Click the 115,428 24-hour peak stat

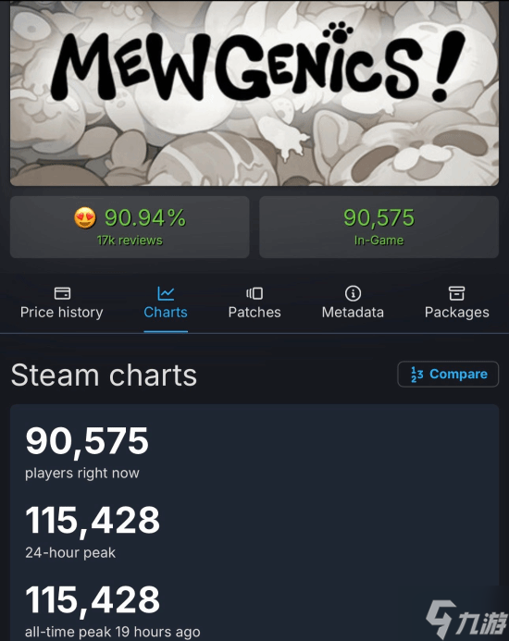point(93,531)
